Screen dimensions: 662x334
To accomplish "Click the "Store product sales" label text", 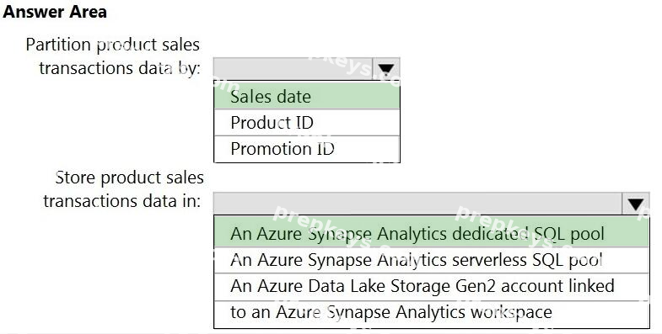I will tap(130, 178).
